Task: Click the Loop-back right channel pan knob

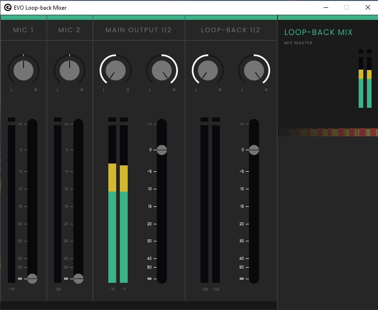Action: [x=254, y=70]
